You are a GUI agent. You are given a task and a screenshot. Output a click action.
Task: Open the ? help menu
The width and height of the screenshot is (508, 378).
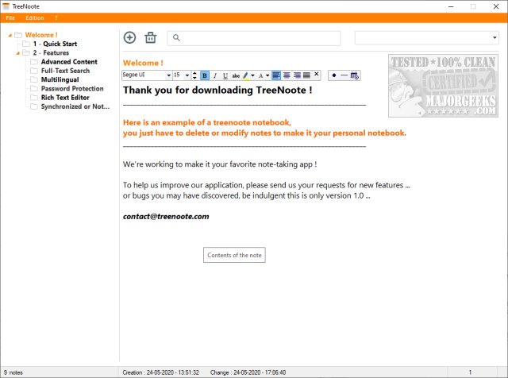click(56, 17)
